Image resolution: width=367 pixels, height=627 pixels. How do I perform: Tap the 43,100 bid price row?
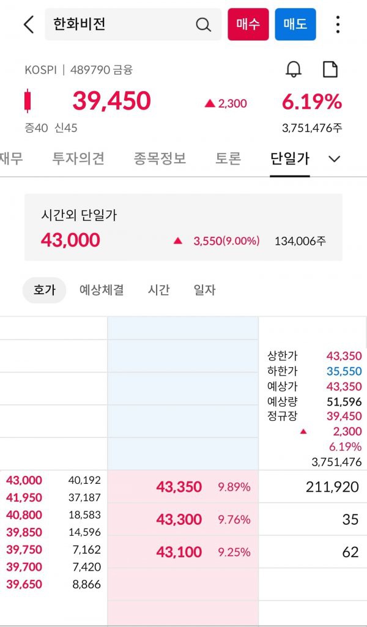(x=183, y=552)
